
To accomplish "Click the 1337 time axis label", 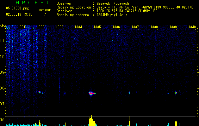I will click(135, 27).
